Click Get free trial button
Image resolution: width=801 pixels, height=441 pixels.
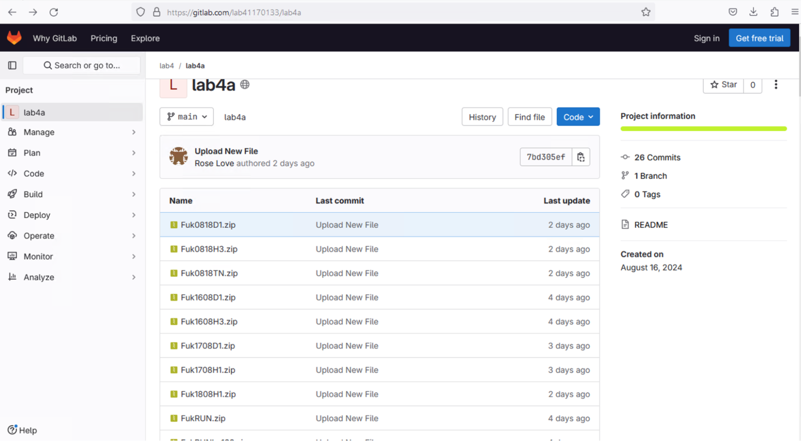759,38
